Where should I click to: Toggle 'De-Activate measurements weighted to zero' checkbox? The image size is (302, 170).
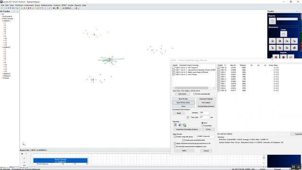175,146
